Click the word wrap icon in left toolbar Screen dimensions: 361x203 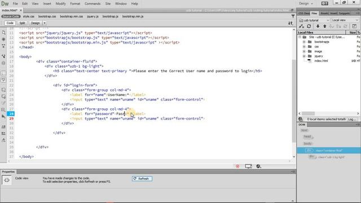point(3,80)
